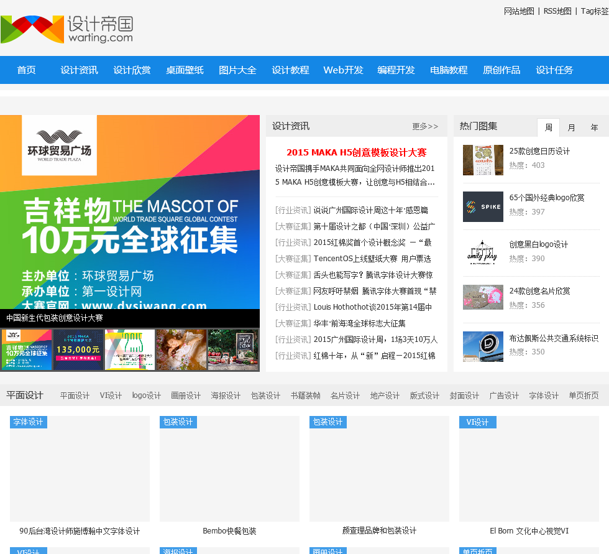Go to 首页 in the navigation bar

[x=26, y=70]
